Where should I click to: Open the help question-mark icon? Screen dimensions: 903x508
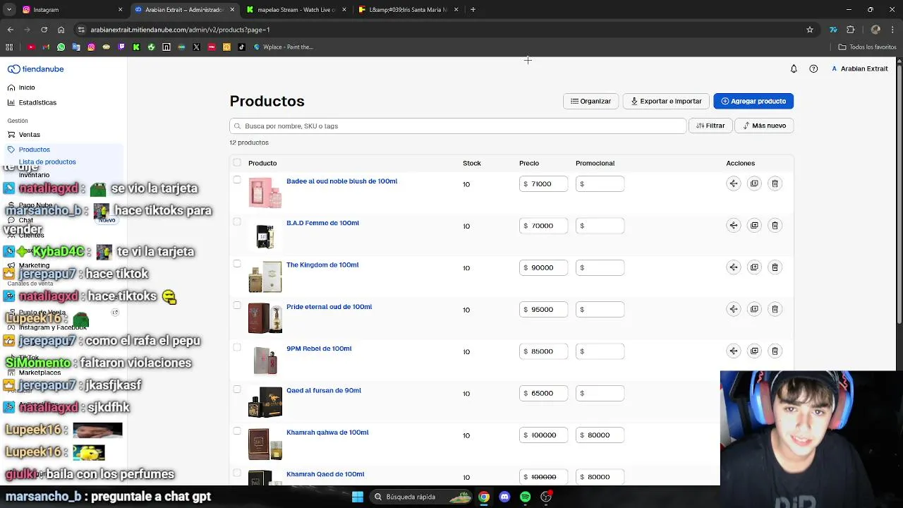[x=813, y=68]
